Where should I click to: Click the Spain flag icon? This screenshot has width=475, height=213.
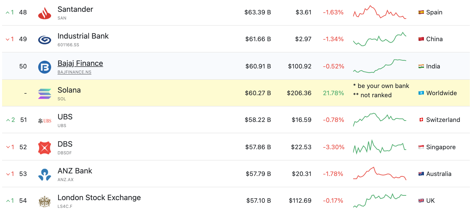[421, 12]
